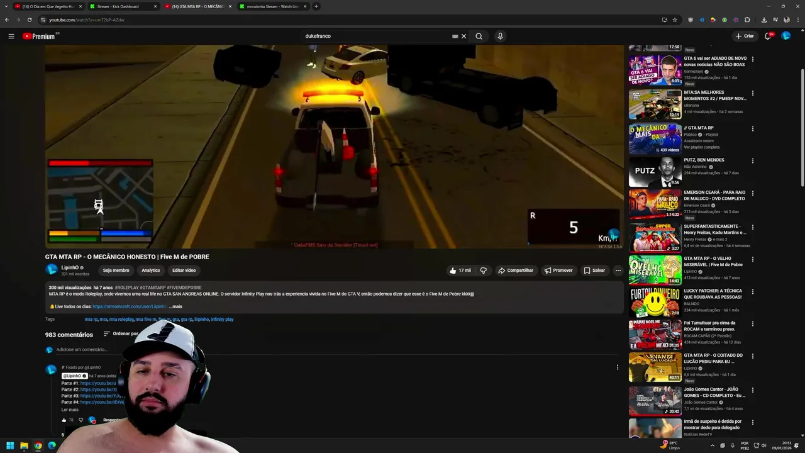Open Analytics for this video
Screen dimensions: 805x453
151,271
